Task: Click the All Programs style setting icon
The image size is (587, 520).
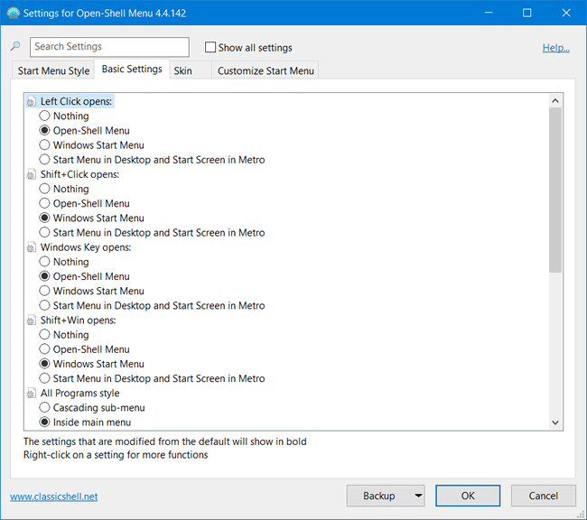Action: point(32,394)
